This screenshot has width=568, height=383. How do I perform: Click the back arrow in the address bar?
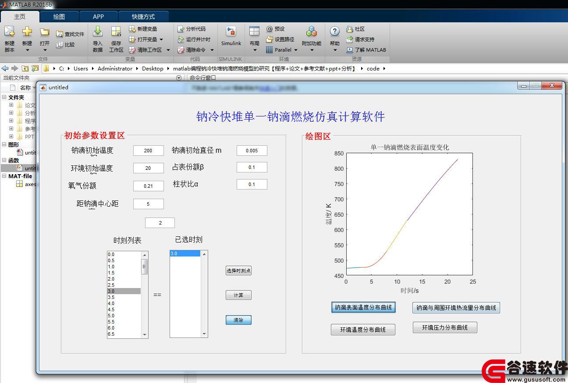click(x=5, y=68)
